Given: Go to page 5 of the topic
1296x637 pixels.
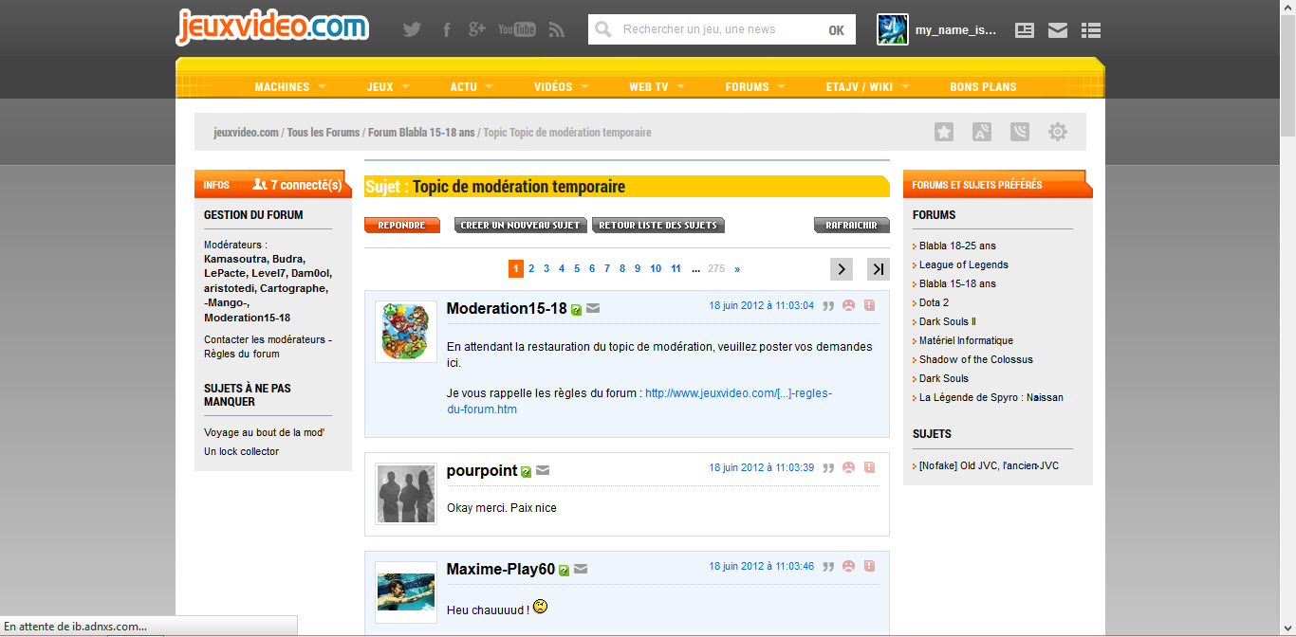Looking at the screenshot, I should coord(577,269).
